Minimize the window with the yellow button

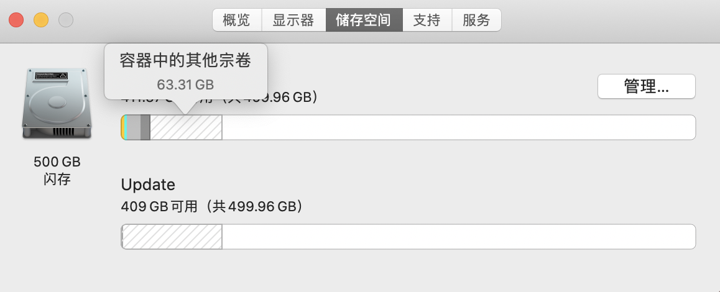pos(41,20)
